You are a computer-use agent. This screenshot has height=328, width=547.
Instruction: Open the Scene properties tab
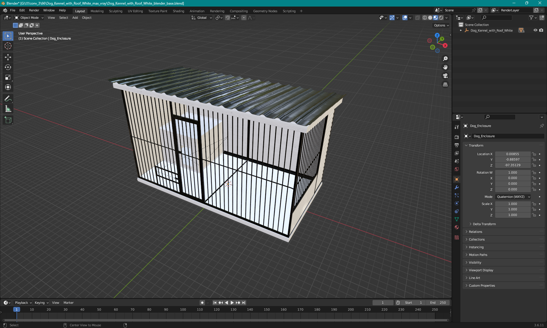click(x=457, y=161)
